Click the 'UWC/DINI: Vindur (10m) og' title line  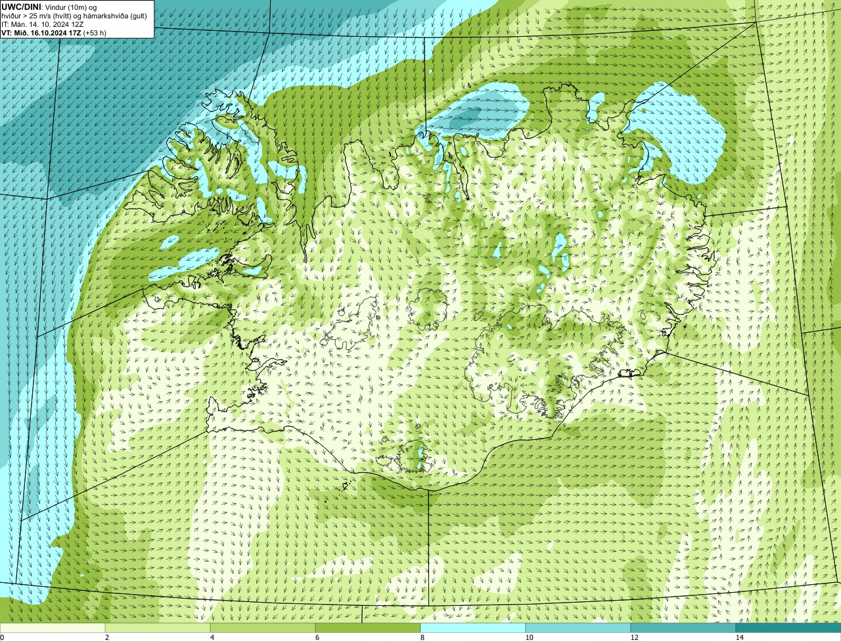49,7
